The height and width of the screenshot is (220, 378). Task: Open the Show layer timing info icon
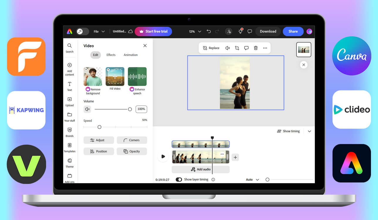(x=213, y=180)
